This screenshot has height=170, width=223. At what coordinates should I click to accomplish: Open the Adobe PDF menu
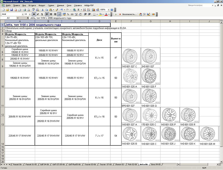[89, 5]
